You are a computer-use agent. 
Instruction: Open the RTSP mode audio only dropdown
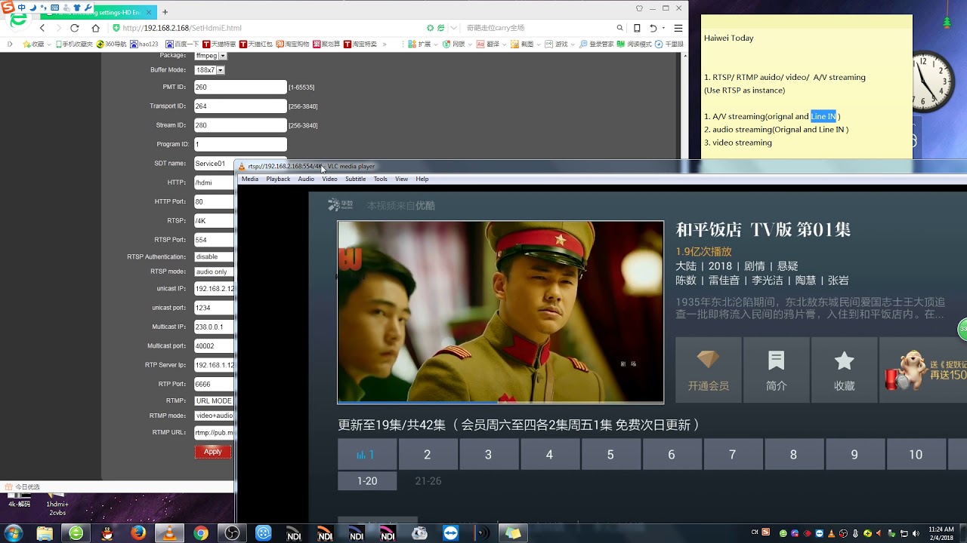click(x=214, y=272)
